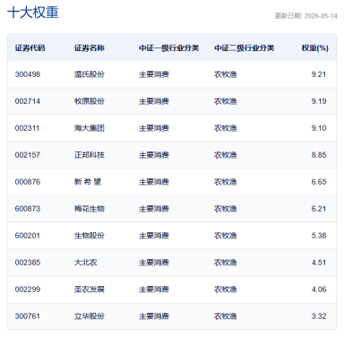Click weight value 9.10
Viewport: 344px width, 337px height.
[319, 128]
